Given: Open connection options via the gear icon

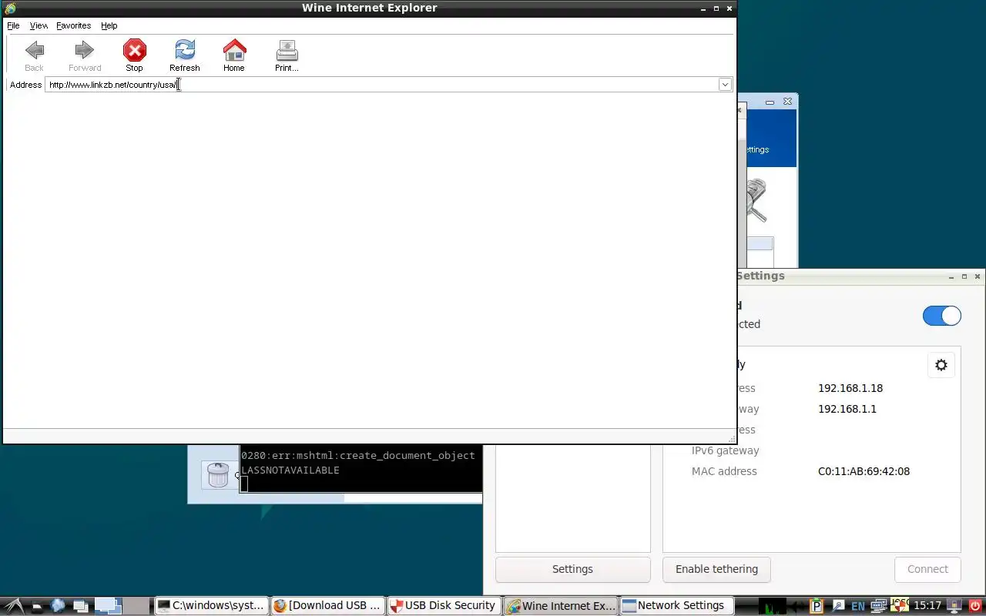Looking at the screenshot, I should pos(941,365).
